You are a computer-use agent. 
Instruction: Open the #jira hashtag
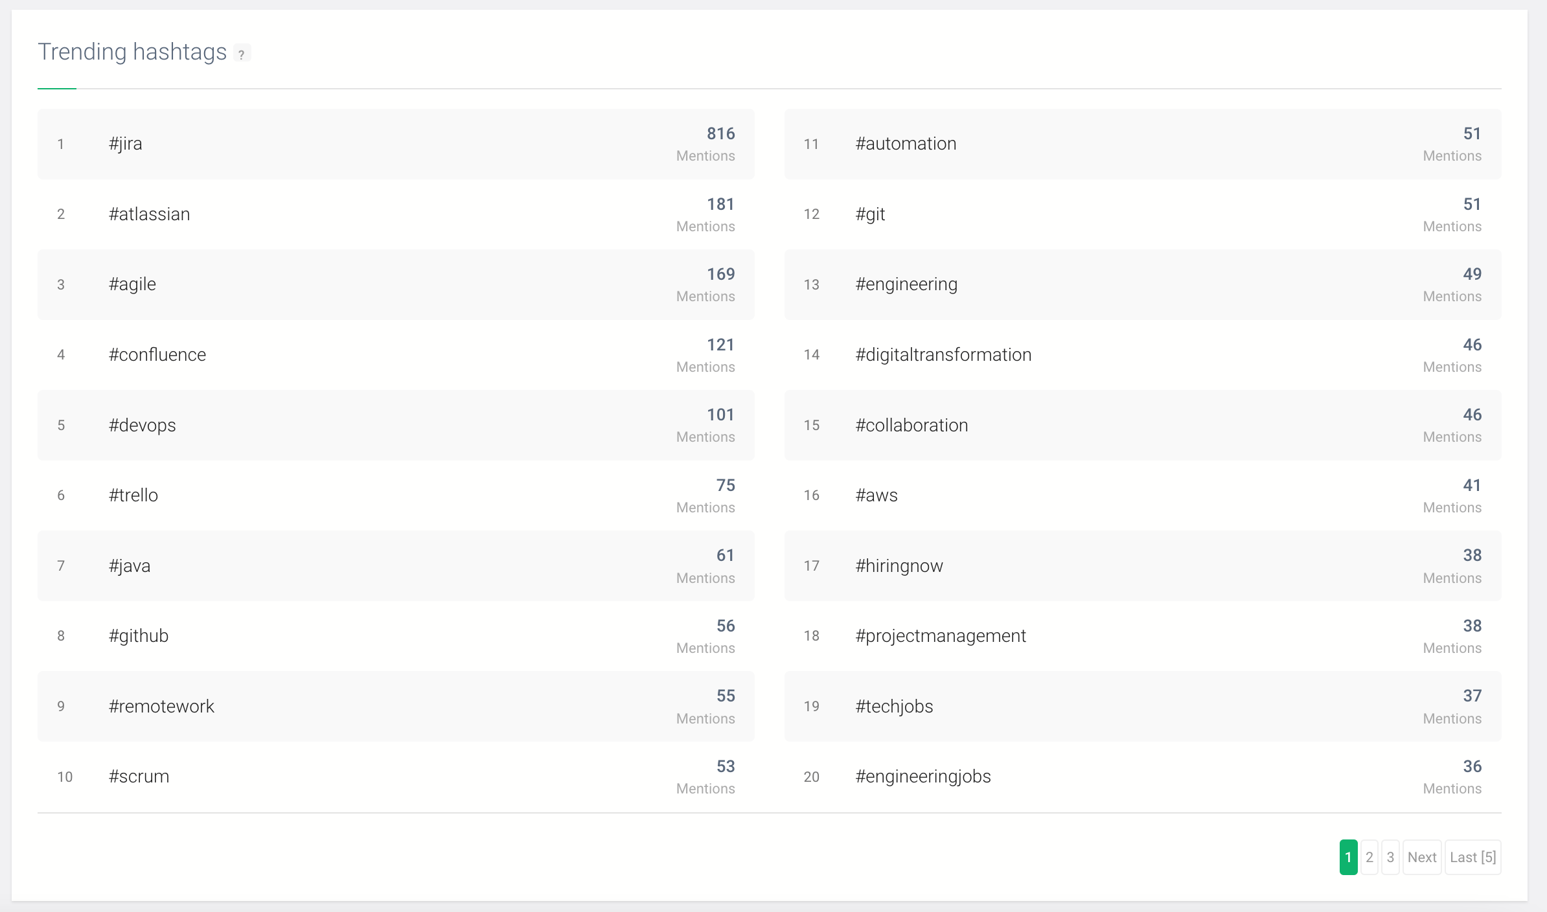tap(126, 144)
